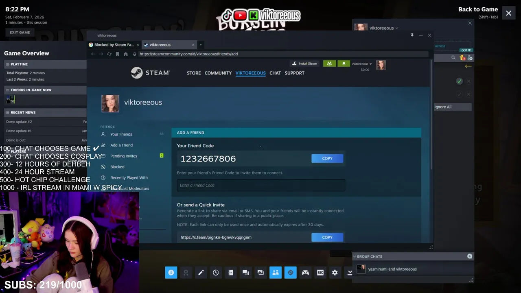Search friends with magnifier icon in friends list
This screenshot has height=293, width=521.
[x=453, y=58]
